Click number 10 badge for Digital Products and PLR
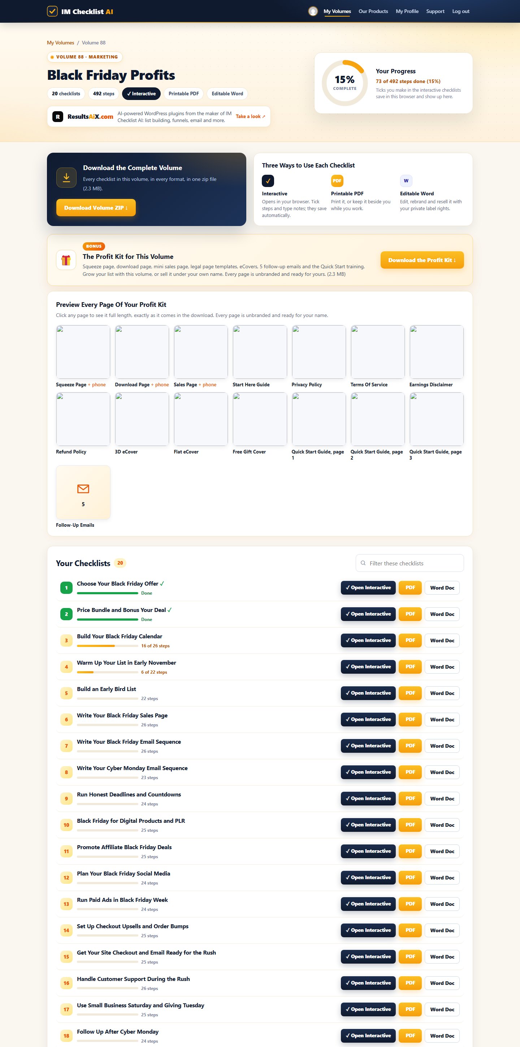Viewport: 520px width, 1047px height. pos(66,825)
